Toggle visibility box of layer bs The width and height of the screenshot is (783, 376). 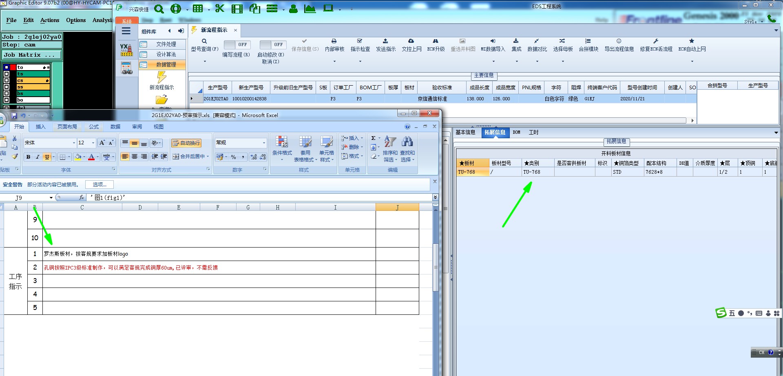(7, 93)
